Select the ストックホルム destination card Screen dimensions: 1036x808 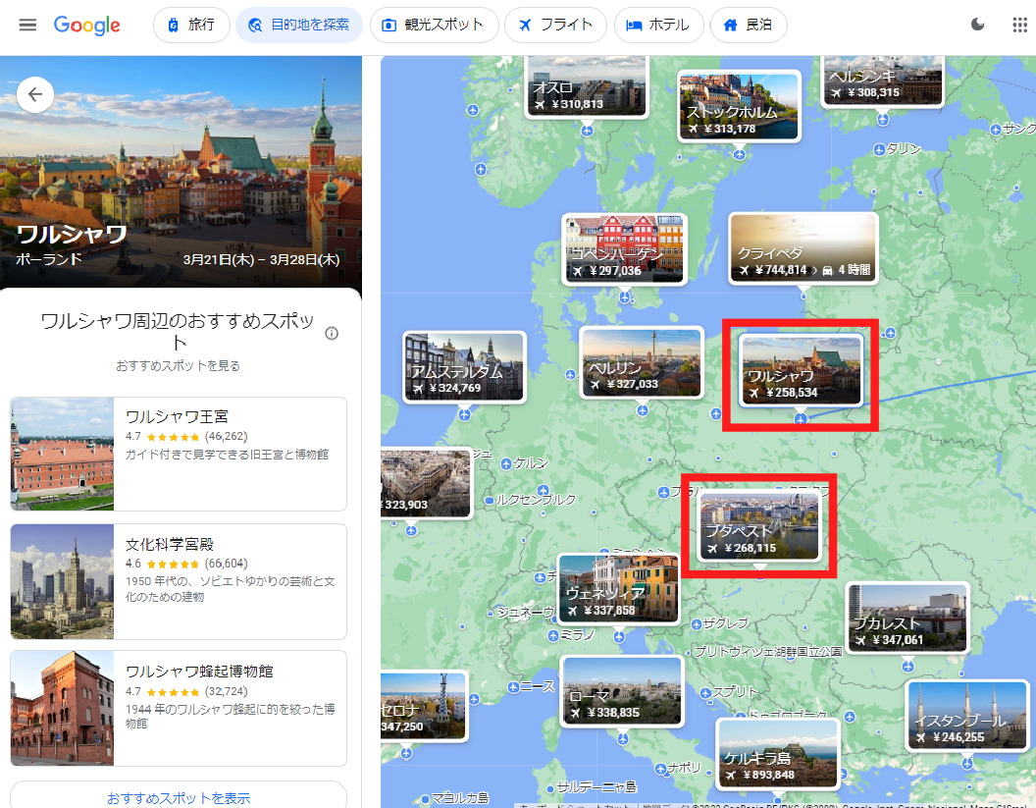tap(739, 106)
